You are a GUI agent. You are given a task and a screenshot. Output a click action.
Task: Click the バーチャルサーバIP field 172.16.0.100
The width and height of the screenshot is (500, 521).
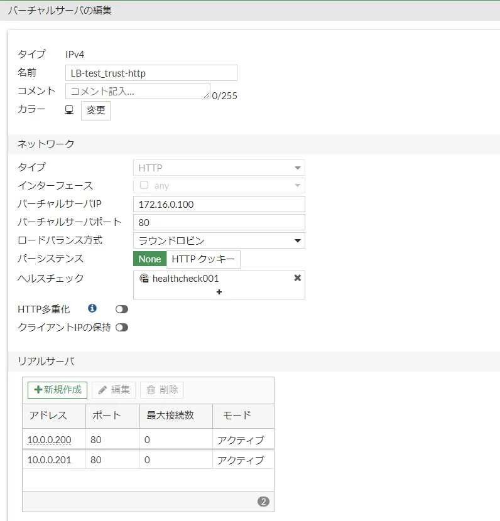tap(219, 204)
